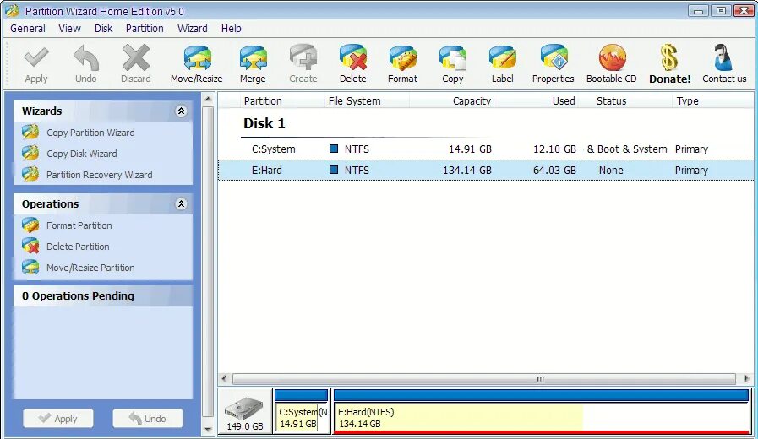Select the E:Hard partition row
This screenshot has height=439, width=758.
(486, 170)
